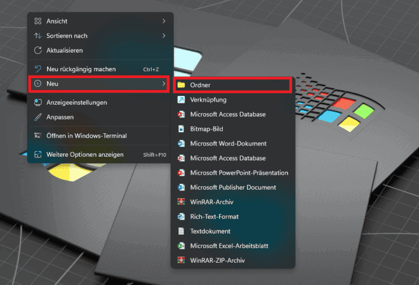Click the Bitmap-Bild file icon
The height and width of the screenshot is (285, 419).
pos(181,129)
